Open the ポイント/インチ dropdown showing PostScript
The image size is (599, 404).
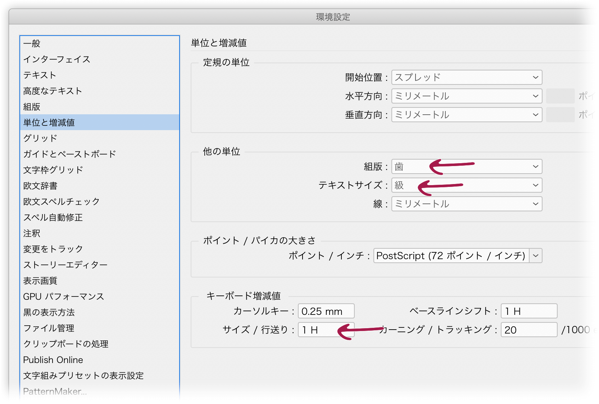(456, 256)
